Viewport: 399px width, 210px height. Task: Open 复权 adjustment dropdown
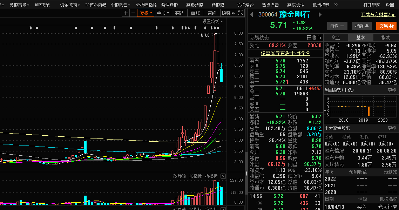coord(146,13)
